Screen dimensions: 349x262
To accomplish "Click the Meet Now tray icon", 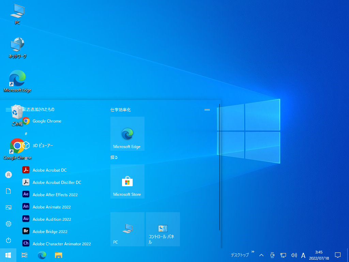I will pyautogui.click(x=272, y=255).
